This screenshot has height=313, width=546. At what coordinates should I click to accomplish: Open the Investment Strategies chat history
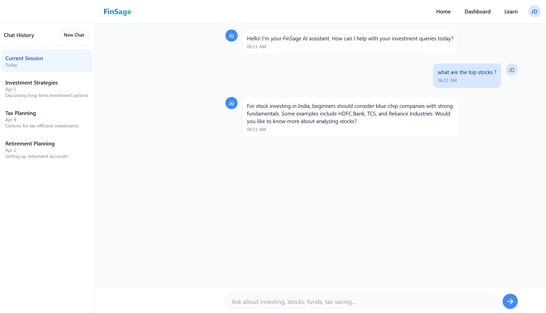tap(47, 89)
